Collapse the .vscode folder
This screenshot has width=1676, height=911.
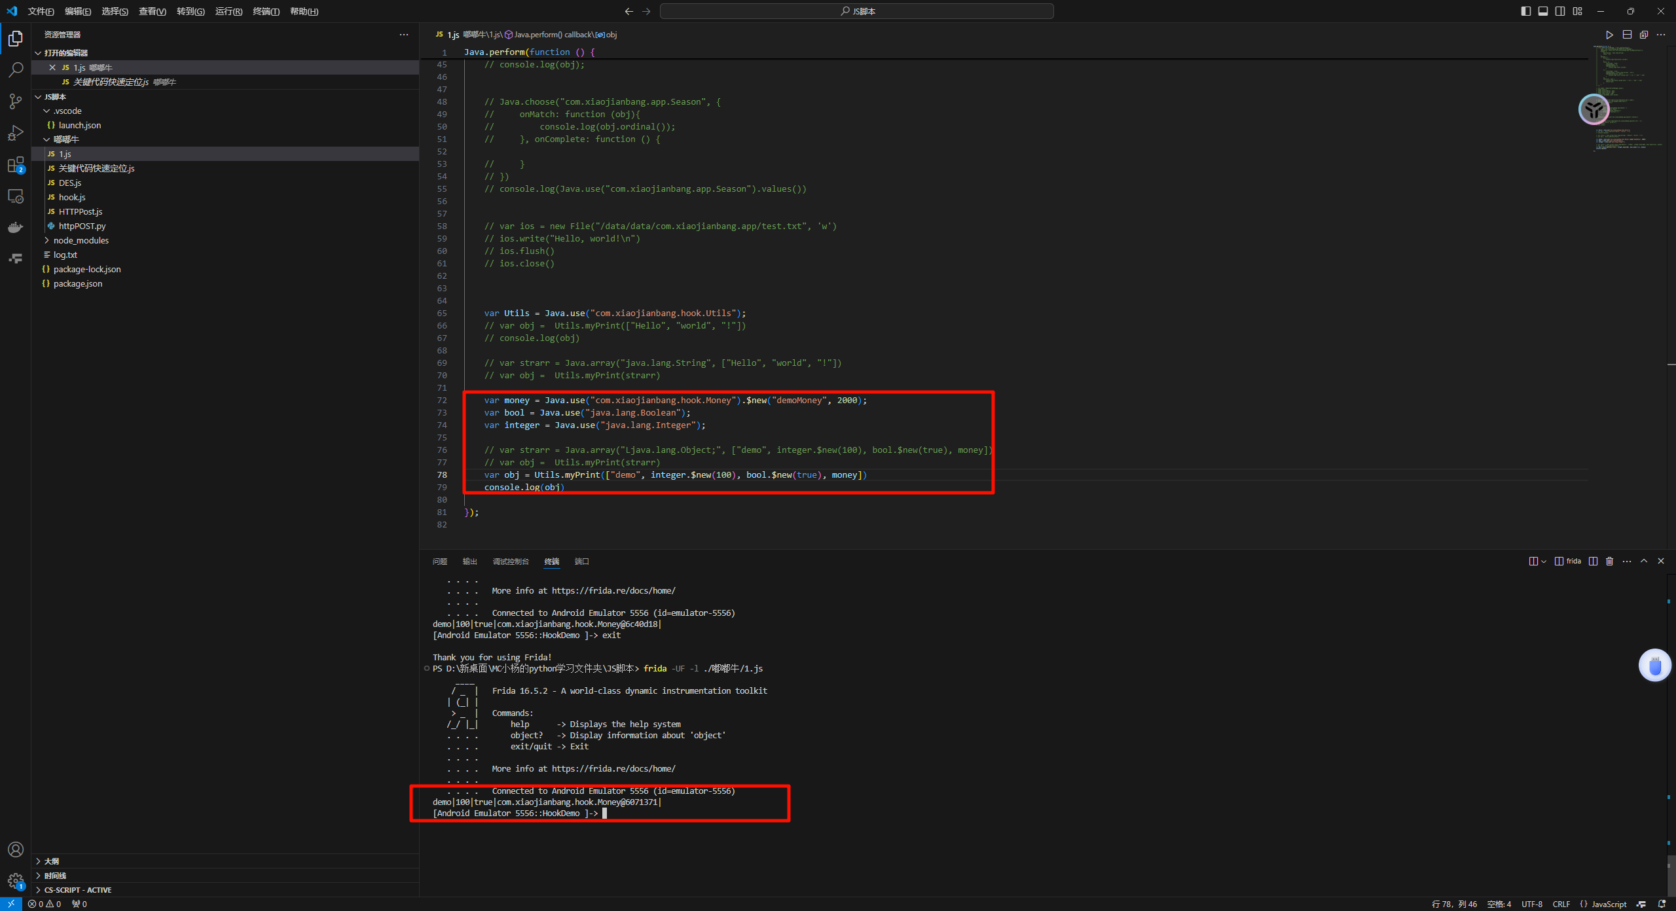67,111
